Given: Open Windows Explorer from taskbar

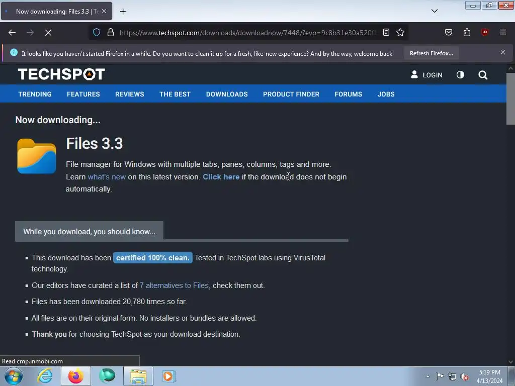Looking at the screenshot, I should pyautogui.click(x=138, y=376).
